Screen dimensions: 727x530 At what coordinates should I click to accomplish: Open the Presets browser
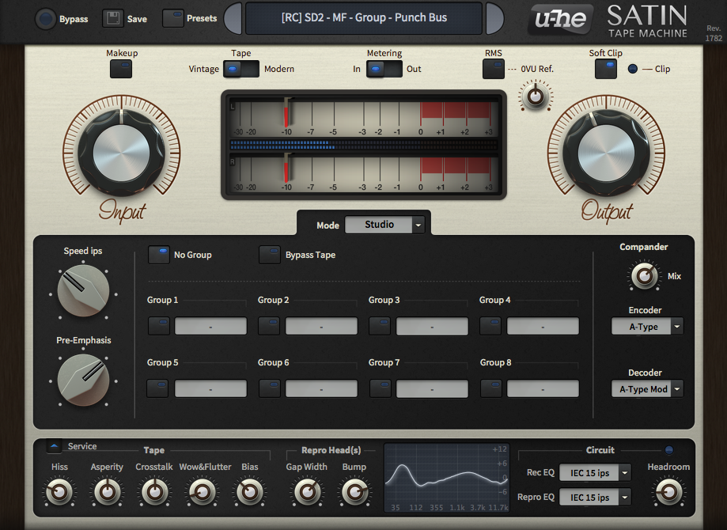[x=172, y=18]
